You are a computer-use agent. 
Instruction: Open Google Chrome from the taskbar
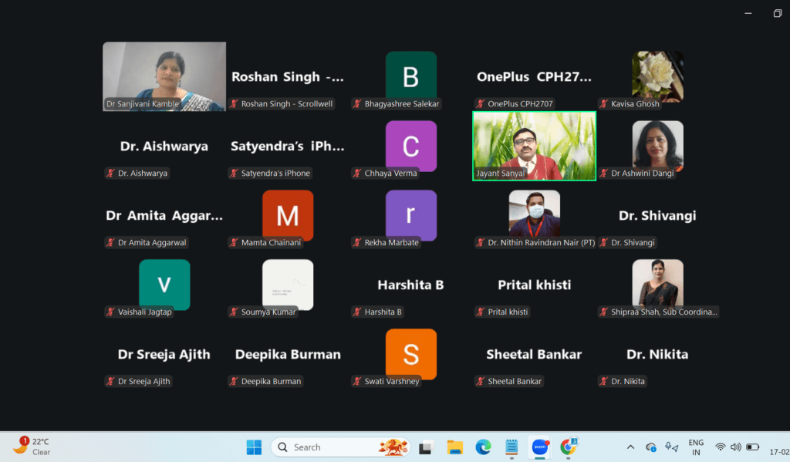569,447
